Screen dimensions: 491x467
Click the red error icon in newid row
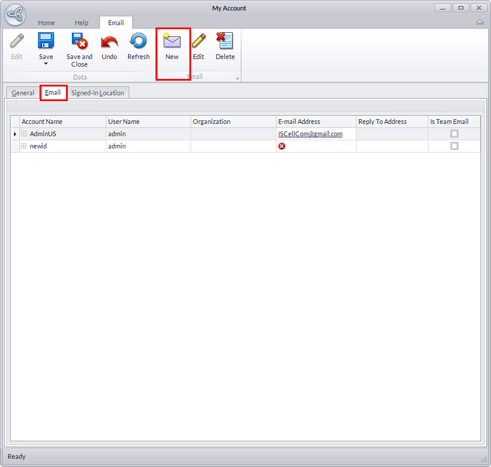[x=282, y=146]
